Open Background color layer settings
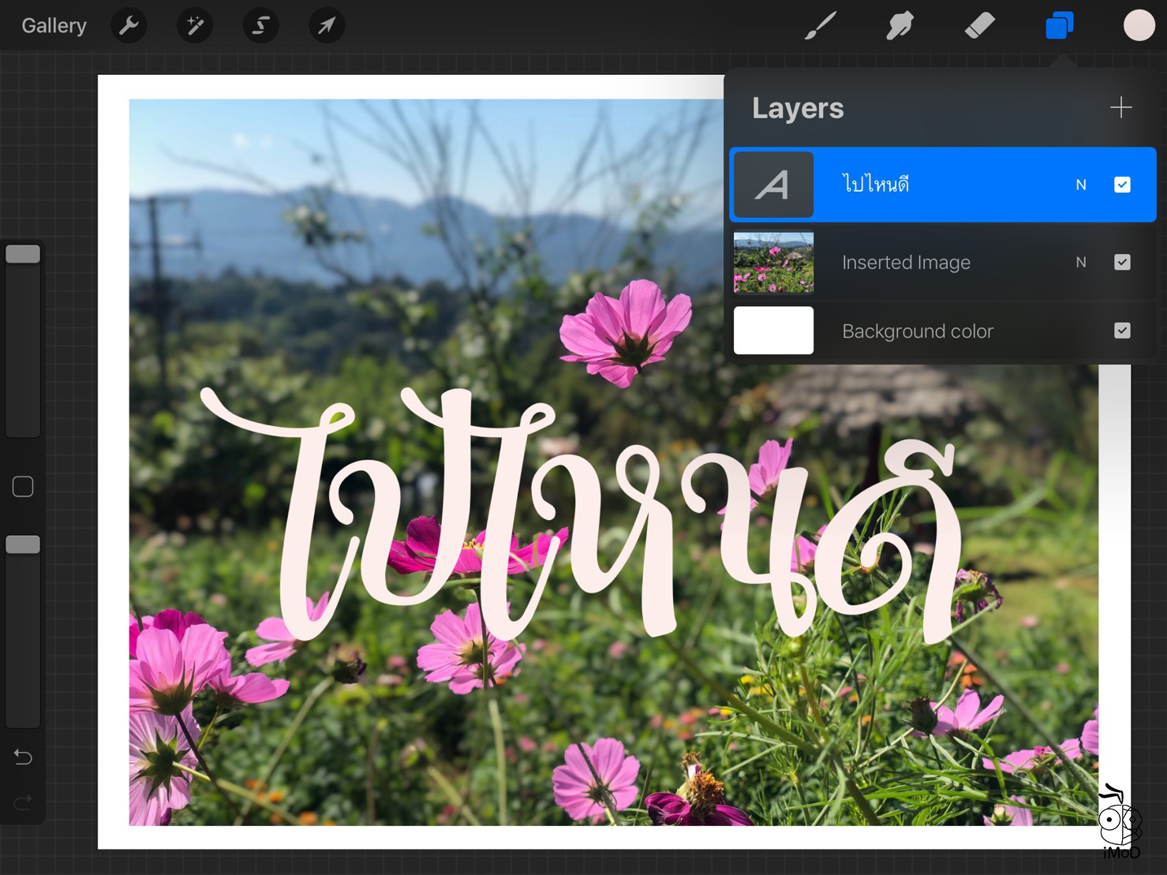Viewport: 1167px width, 875px height. coord(917,331)
